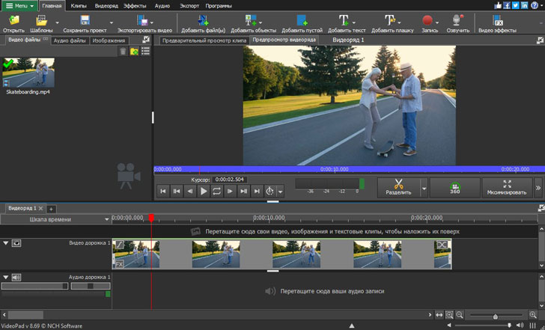Select the Skateboarding.mp4 thumbnail
545x330 pixels.
pyautogui.click(x=28, y=73)
